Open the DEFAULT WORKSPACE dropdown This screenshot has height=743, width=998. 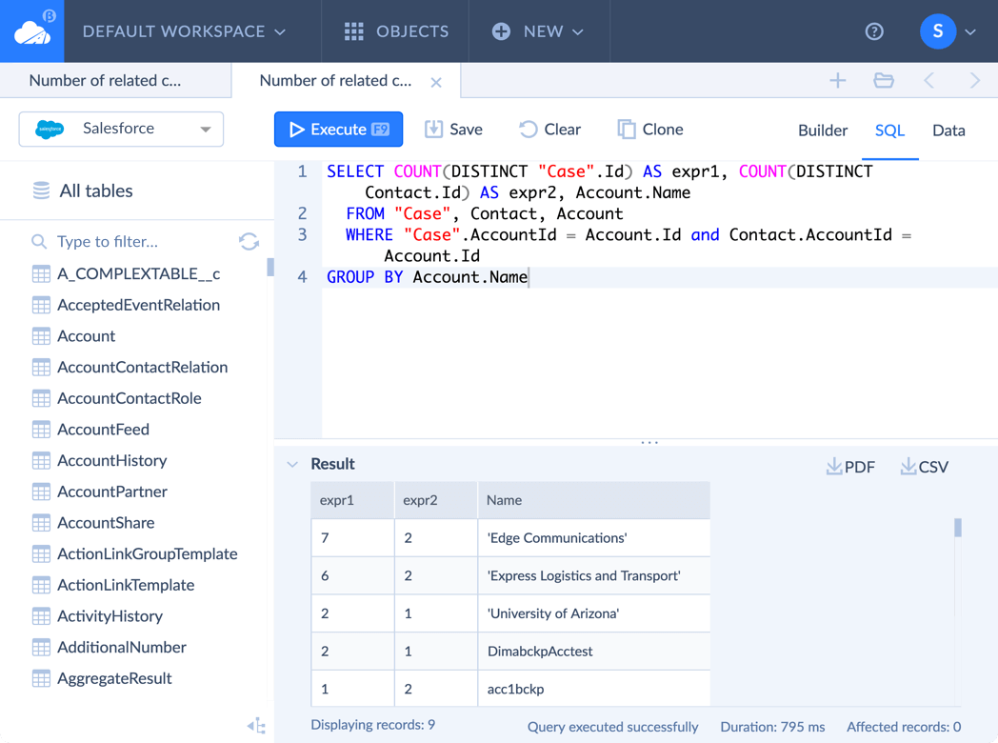click(x=184, y=30)
